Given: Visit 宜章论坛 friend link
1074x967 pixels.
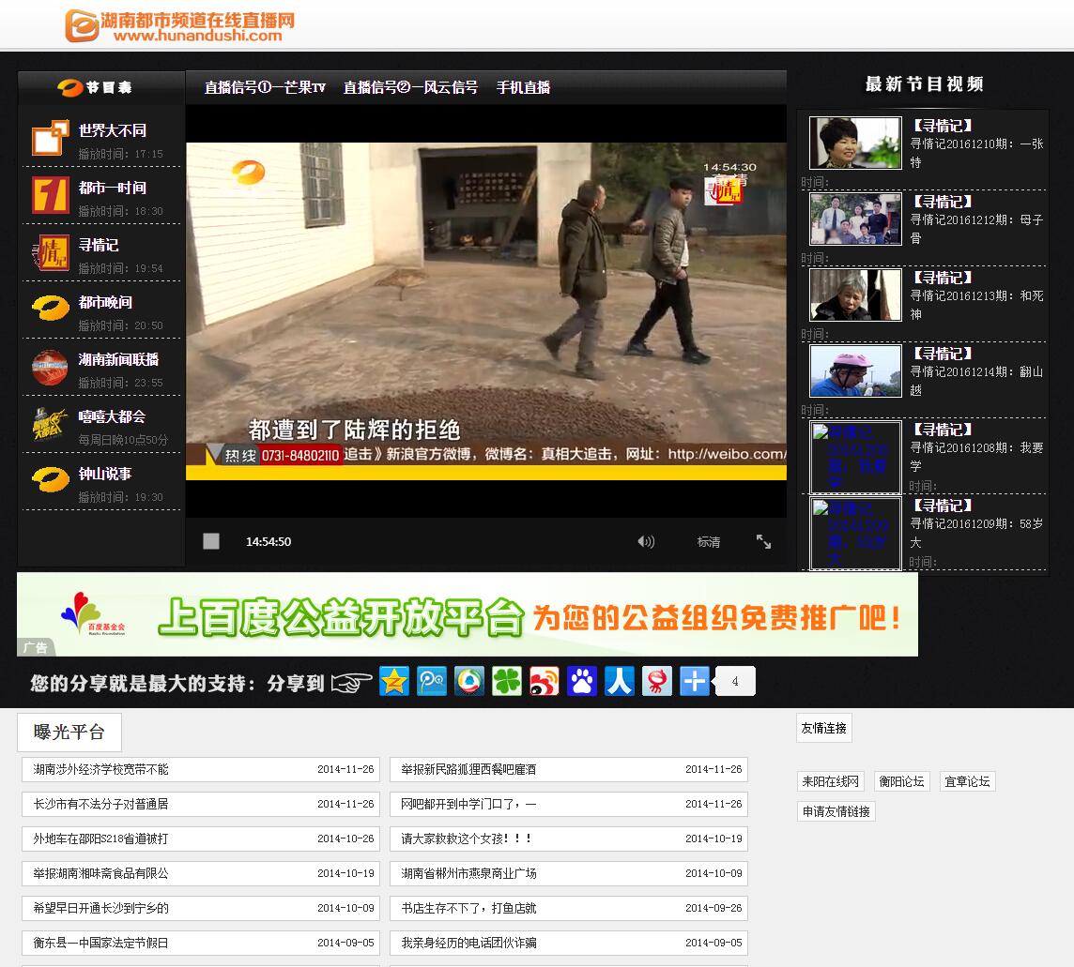Looking at the screenshot, I should click(x=967, y=781).
